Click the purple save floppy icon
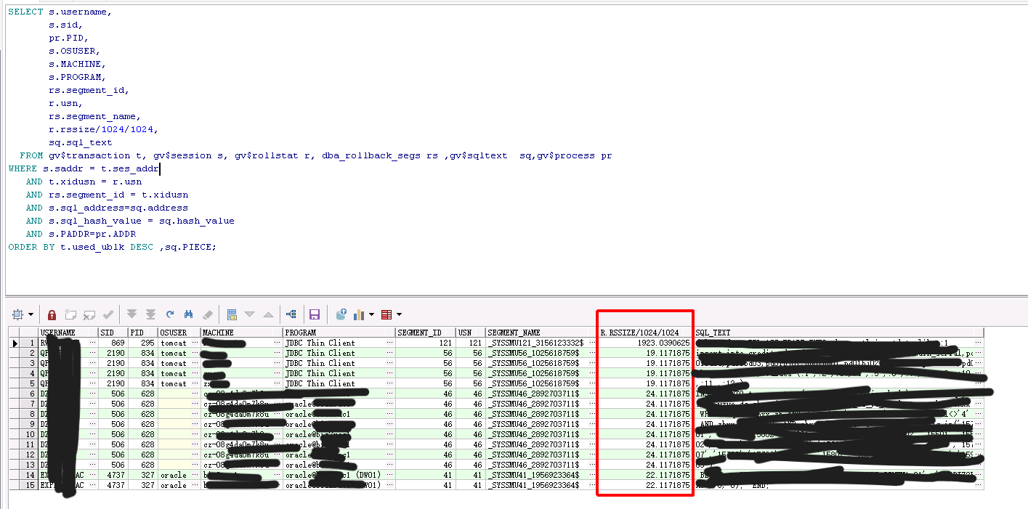This screenshot has height=509, width=1028. point(315,314)
